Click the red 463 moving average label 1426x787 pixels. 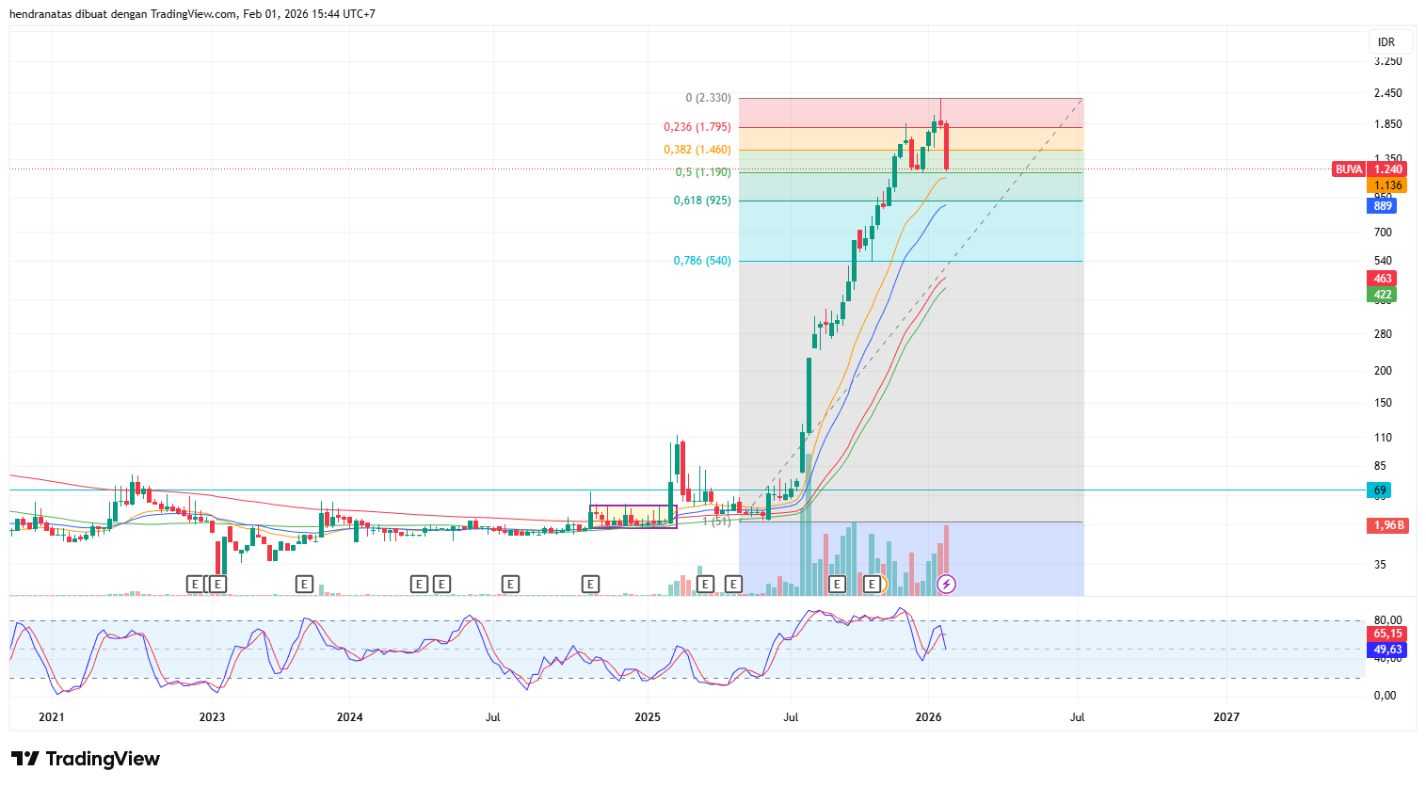1382,279
